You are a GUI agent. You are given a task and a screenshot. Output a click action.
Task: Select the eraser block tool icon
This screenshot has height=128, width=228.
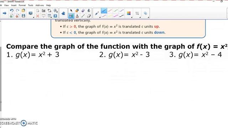coord(89,16)
